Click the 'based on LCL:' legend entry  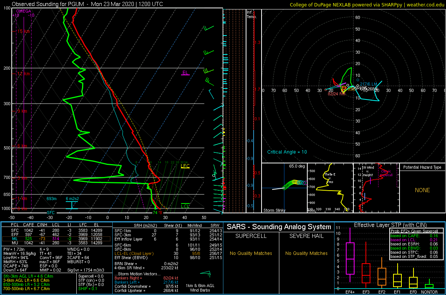coord(402,240)
